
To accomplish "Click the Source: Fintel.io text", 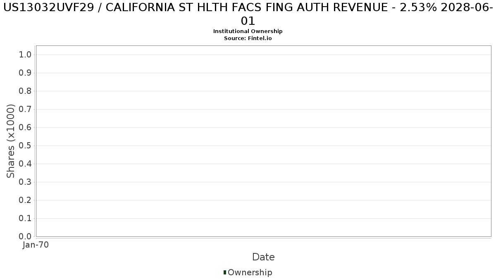I will click(248, 38).
